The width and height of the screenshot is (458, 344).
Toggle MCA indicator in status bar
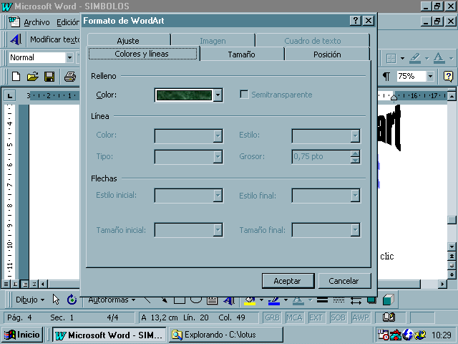294,317
